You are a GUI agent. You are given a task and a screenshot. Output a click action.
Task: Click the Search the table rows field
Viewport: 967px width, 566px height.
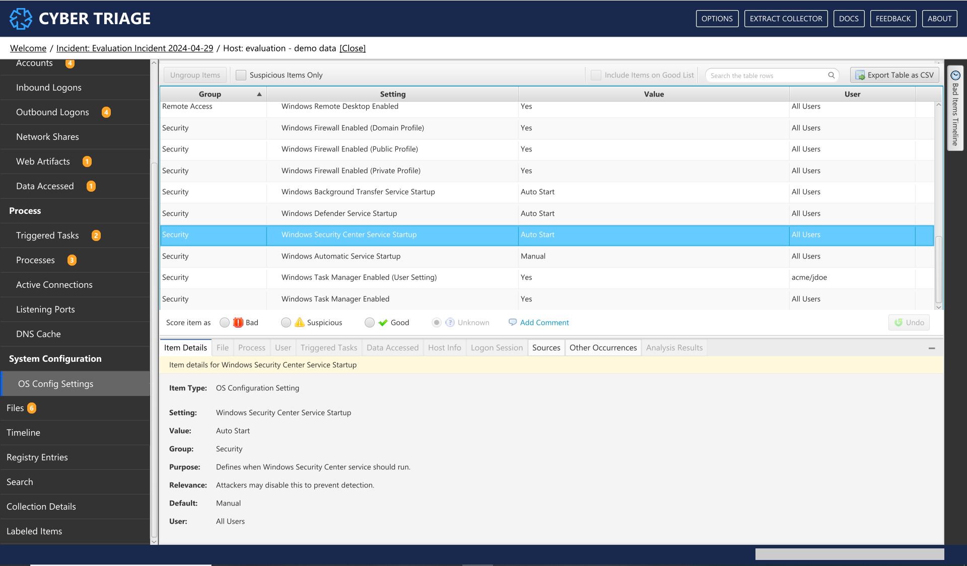766,75
